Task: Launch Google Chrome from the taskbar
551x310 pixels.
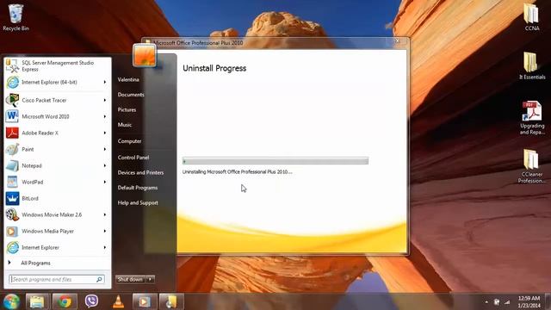Action: click(x=65, y=301)
